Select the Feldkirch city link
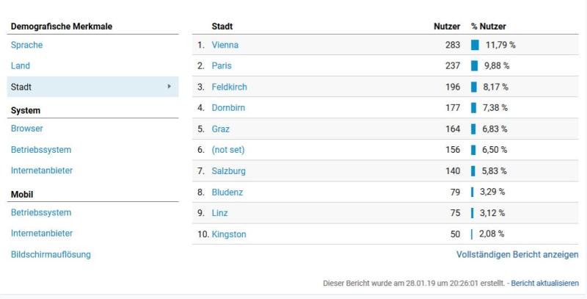Screen dimensions: 587x299 point(229,87)
